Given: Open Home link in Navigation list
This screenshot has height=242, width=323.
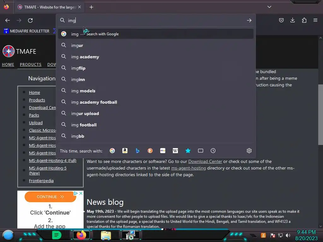Looking at the screenshot, I should 34,92.
